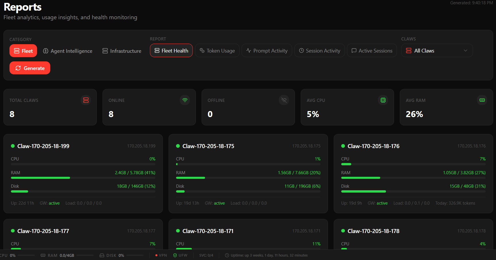Screen dimensions: 496x260
Task: Click the IP address 170.205.18.178
Action: click(472, 231)
